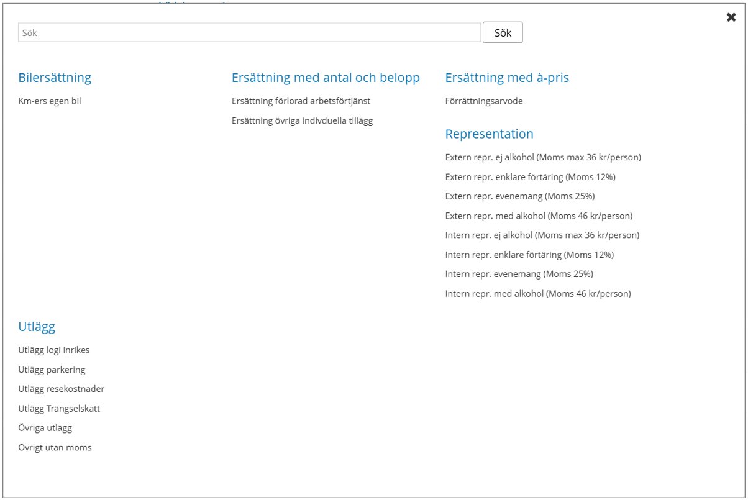748x500 pixels.
Task: Close the dialog with the X icon
Action: (731, 17)
